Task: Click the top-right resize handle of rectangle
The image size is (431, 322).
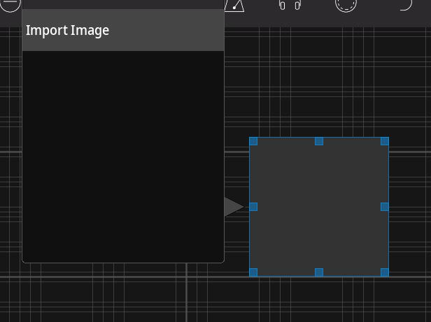Action: (x=385, y=141)
